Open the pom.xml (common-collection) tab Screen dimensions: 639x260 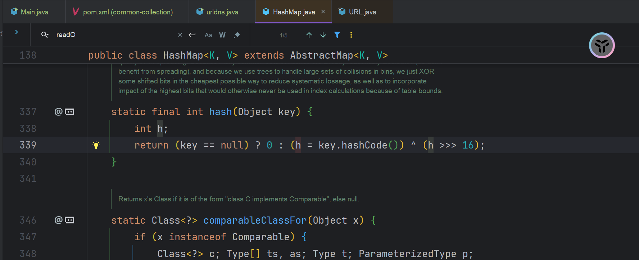click(127, 12)
